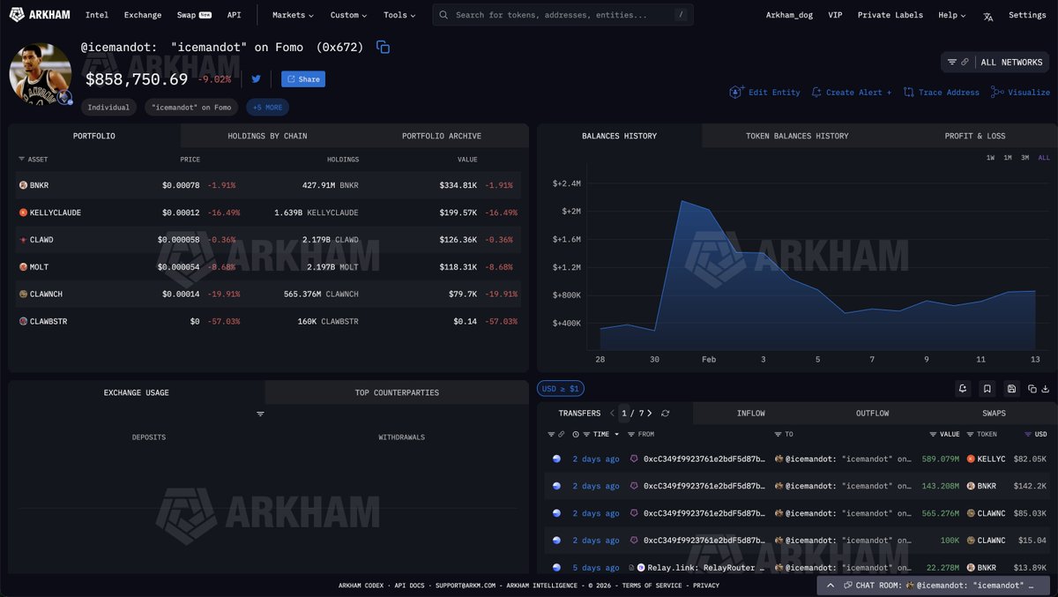Open the Profit & Loss tab
The image size is (1058, 597).
pos(974,136)
